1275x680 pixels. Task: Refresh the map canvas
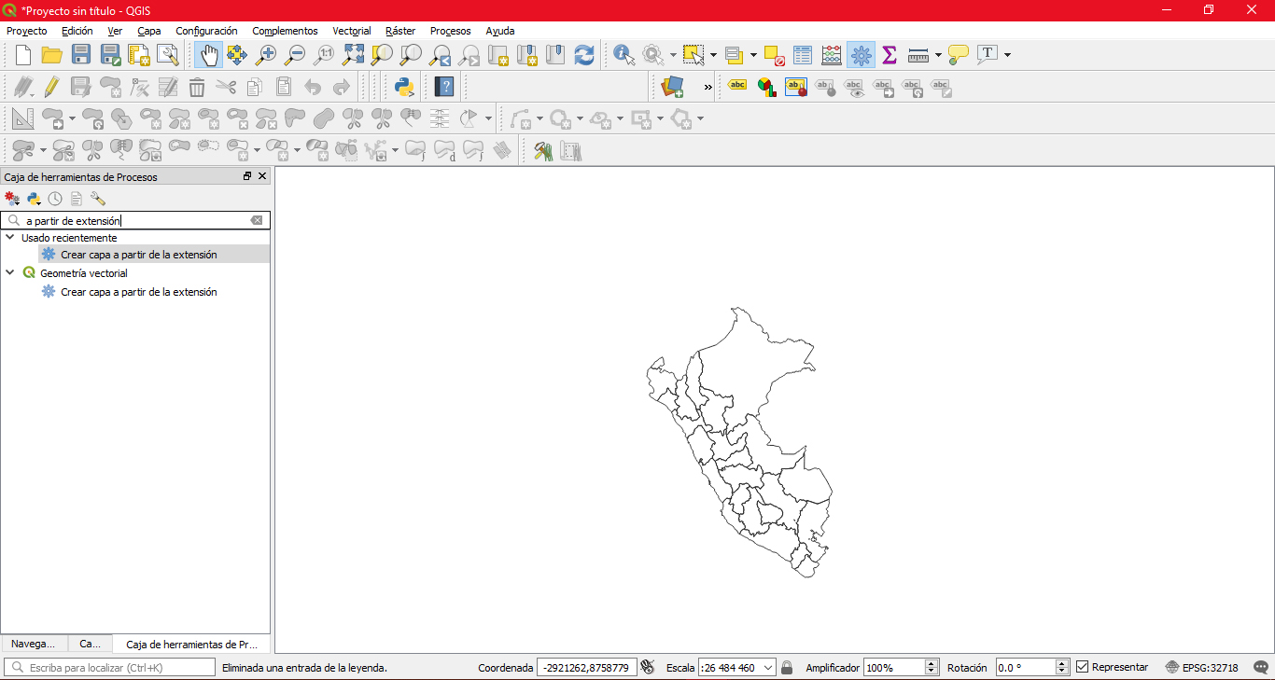click(584, 55)
